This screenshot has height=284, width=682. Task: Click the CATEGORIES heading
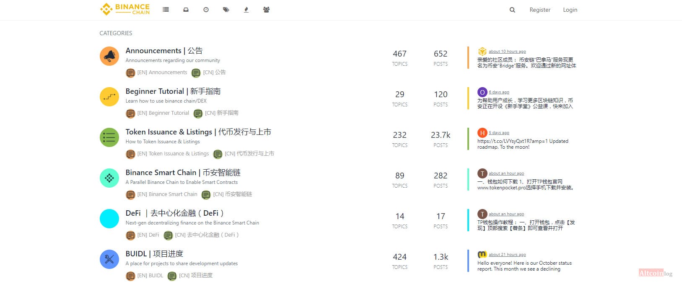point(116,33)
